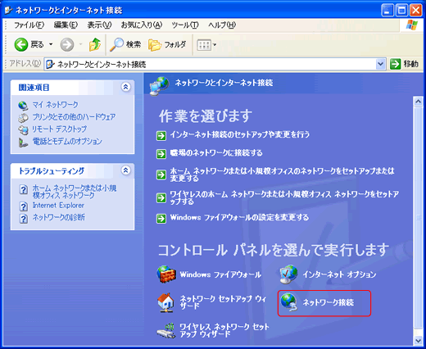Open the インターネット オプション label
This screenshot has width=426, height=349.
(339, 274)
